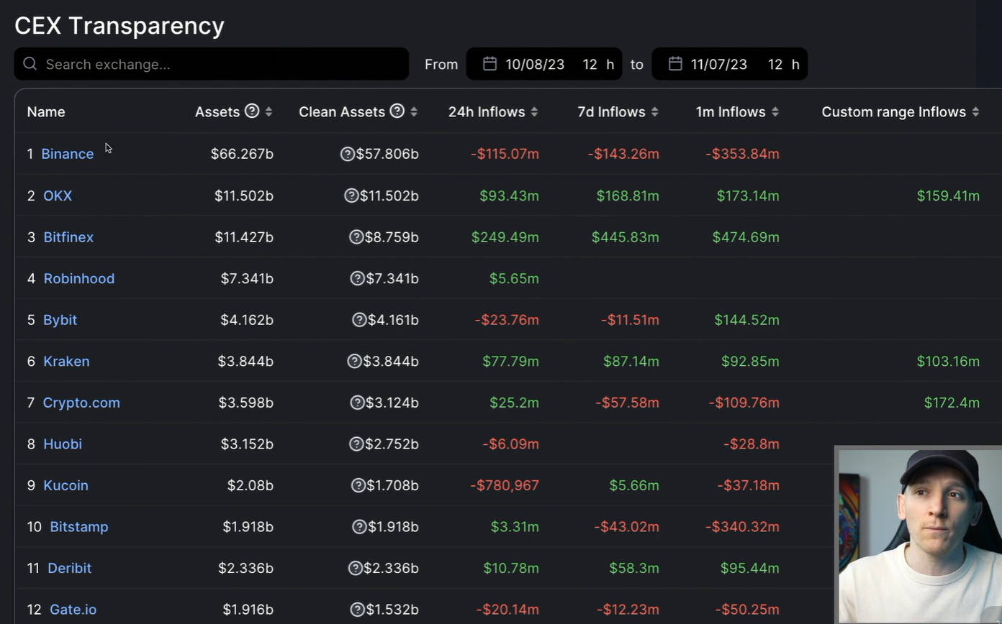Viewport: 1002px width, 624px height.
Task: Click OKX clean assets question icon
Action: pyautogui.click(x=351, y=196)
